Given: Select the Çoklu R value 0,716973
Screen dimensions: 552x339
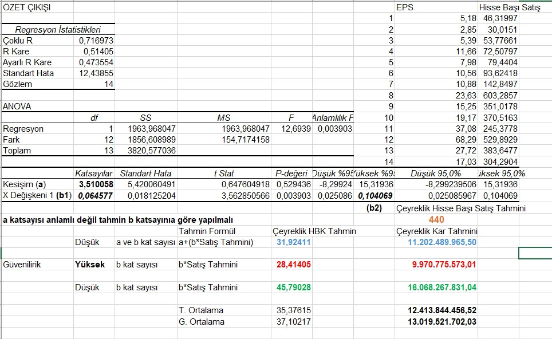Looking at the screenshot, I should pyautogui.click(x=96, y=41).
